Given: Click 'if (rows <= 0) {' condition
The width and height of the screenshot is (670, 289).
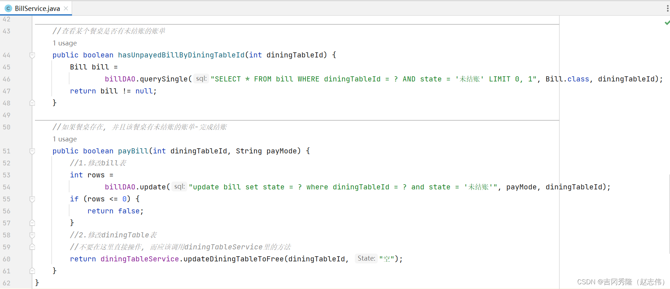Looking at the screenshot, I should [105, 199].
